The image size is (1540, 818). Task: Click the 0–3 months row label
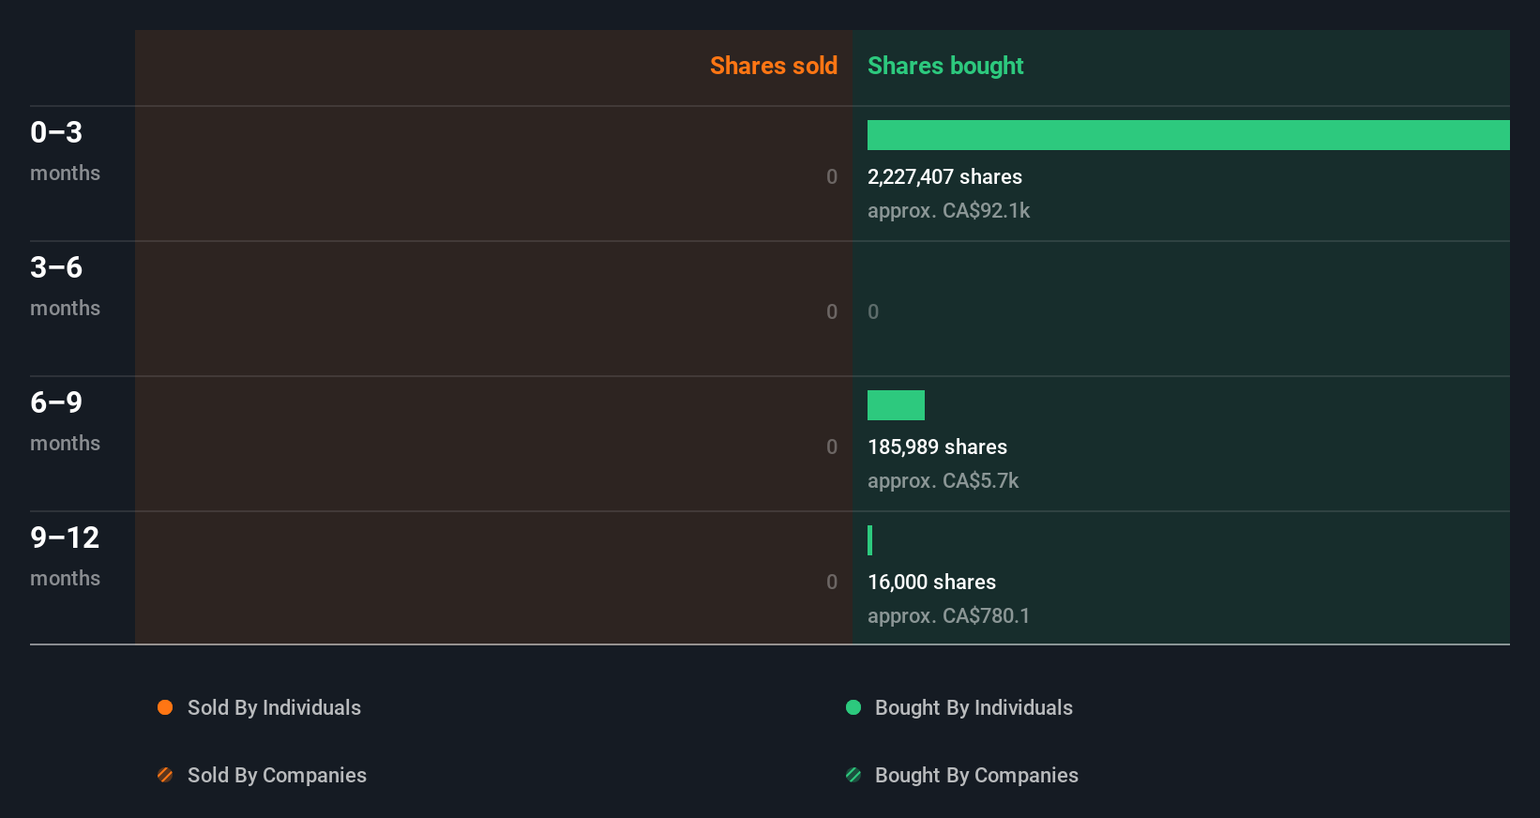(65, 151)
